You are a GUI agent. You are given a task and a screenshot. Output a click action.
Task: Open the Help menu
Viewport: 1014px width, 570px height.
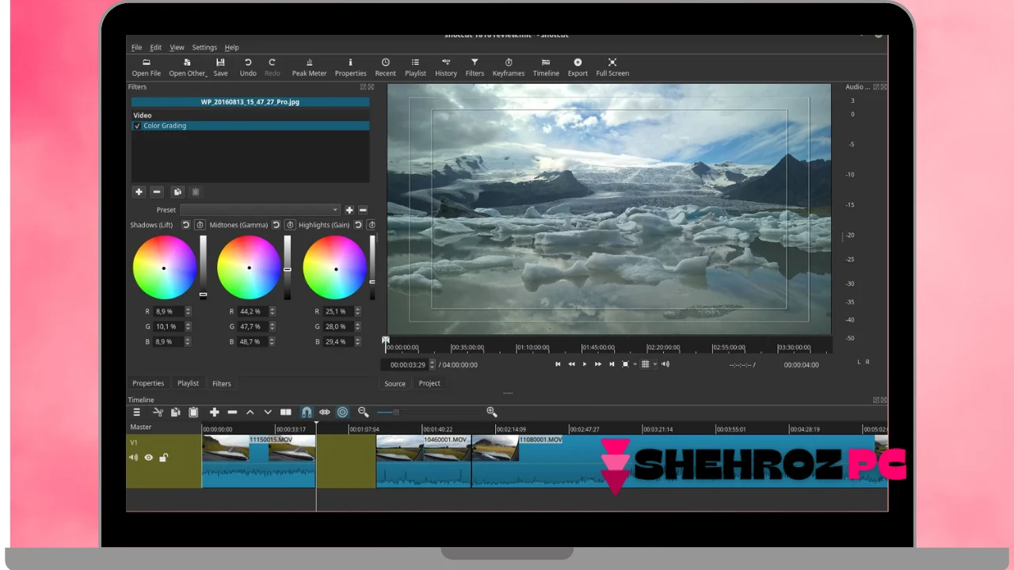[x=231, y=47]
